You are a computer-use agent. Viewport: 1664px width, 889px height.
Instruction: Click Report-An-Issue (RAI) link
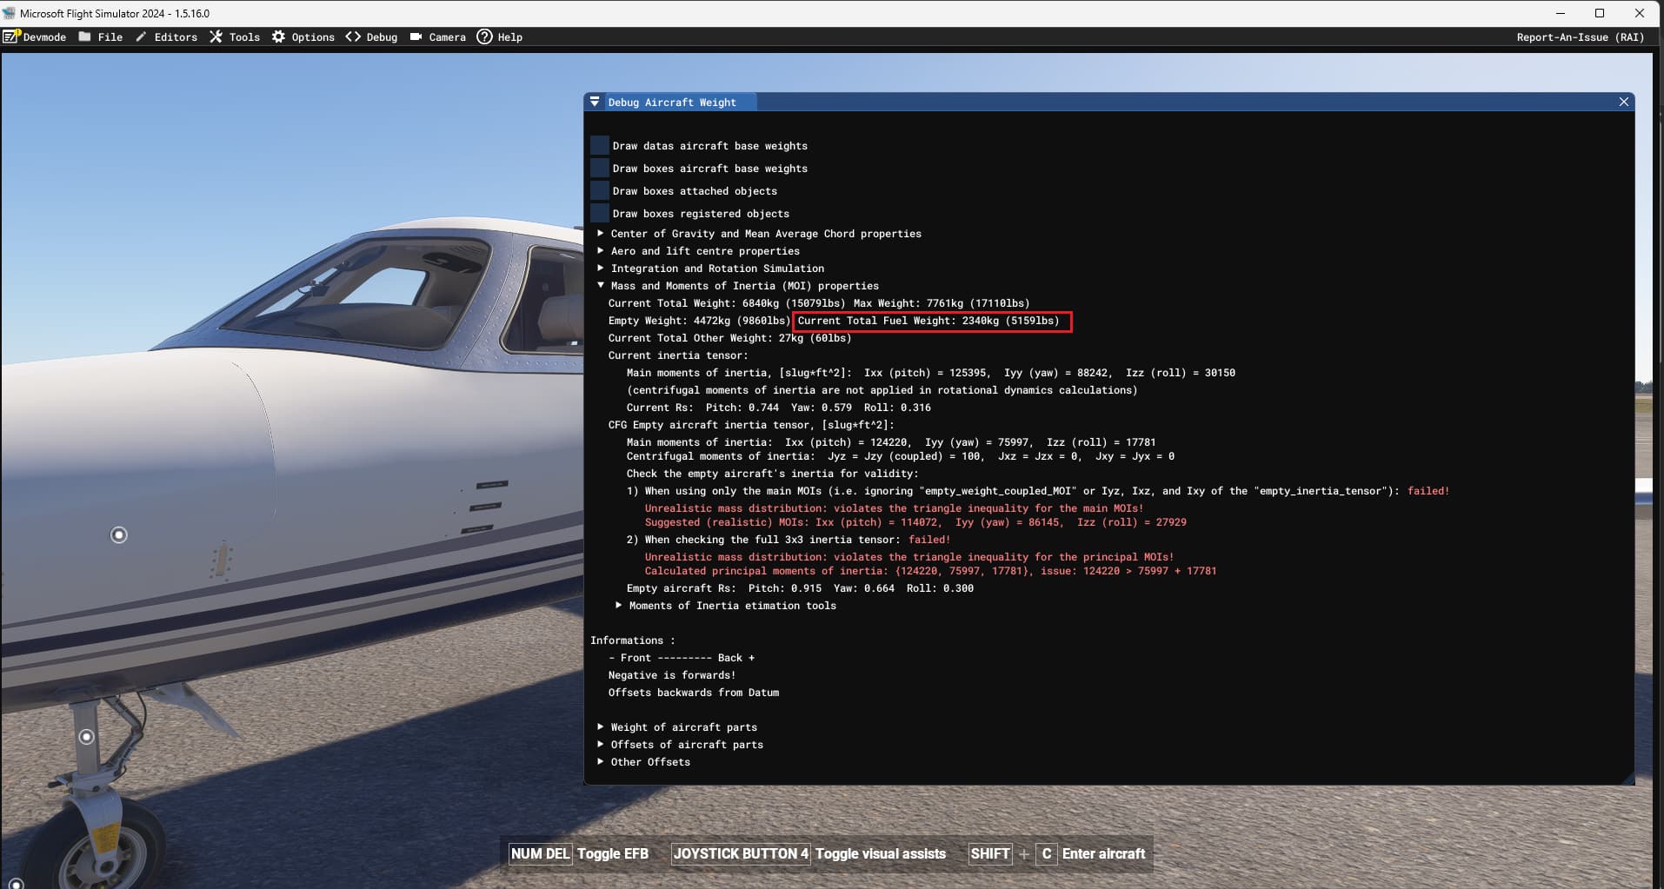click(x=1580, y=37)
